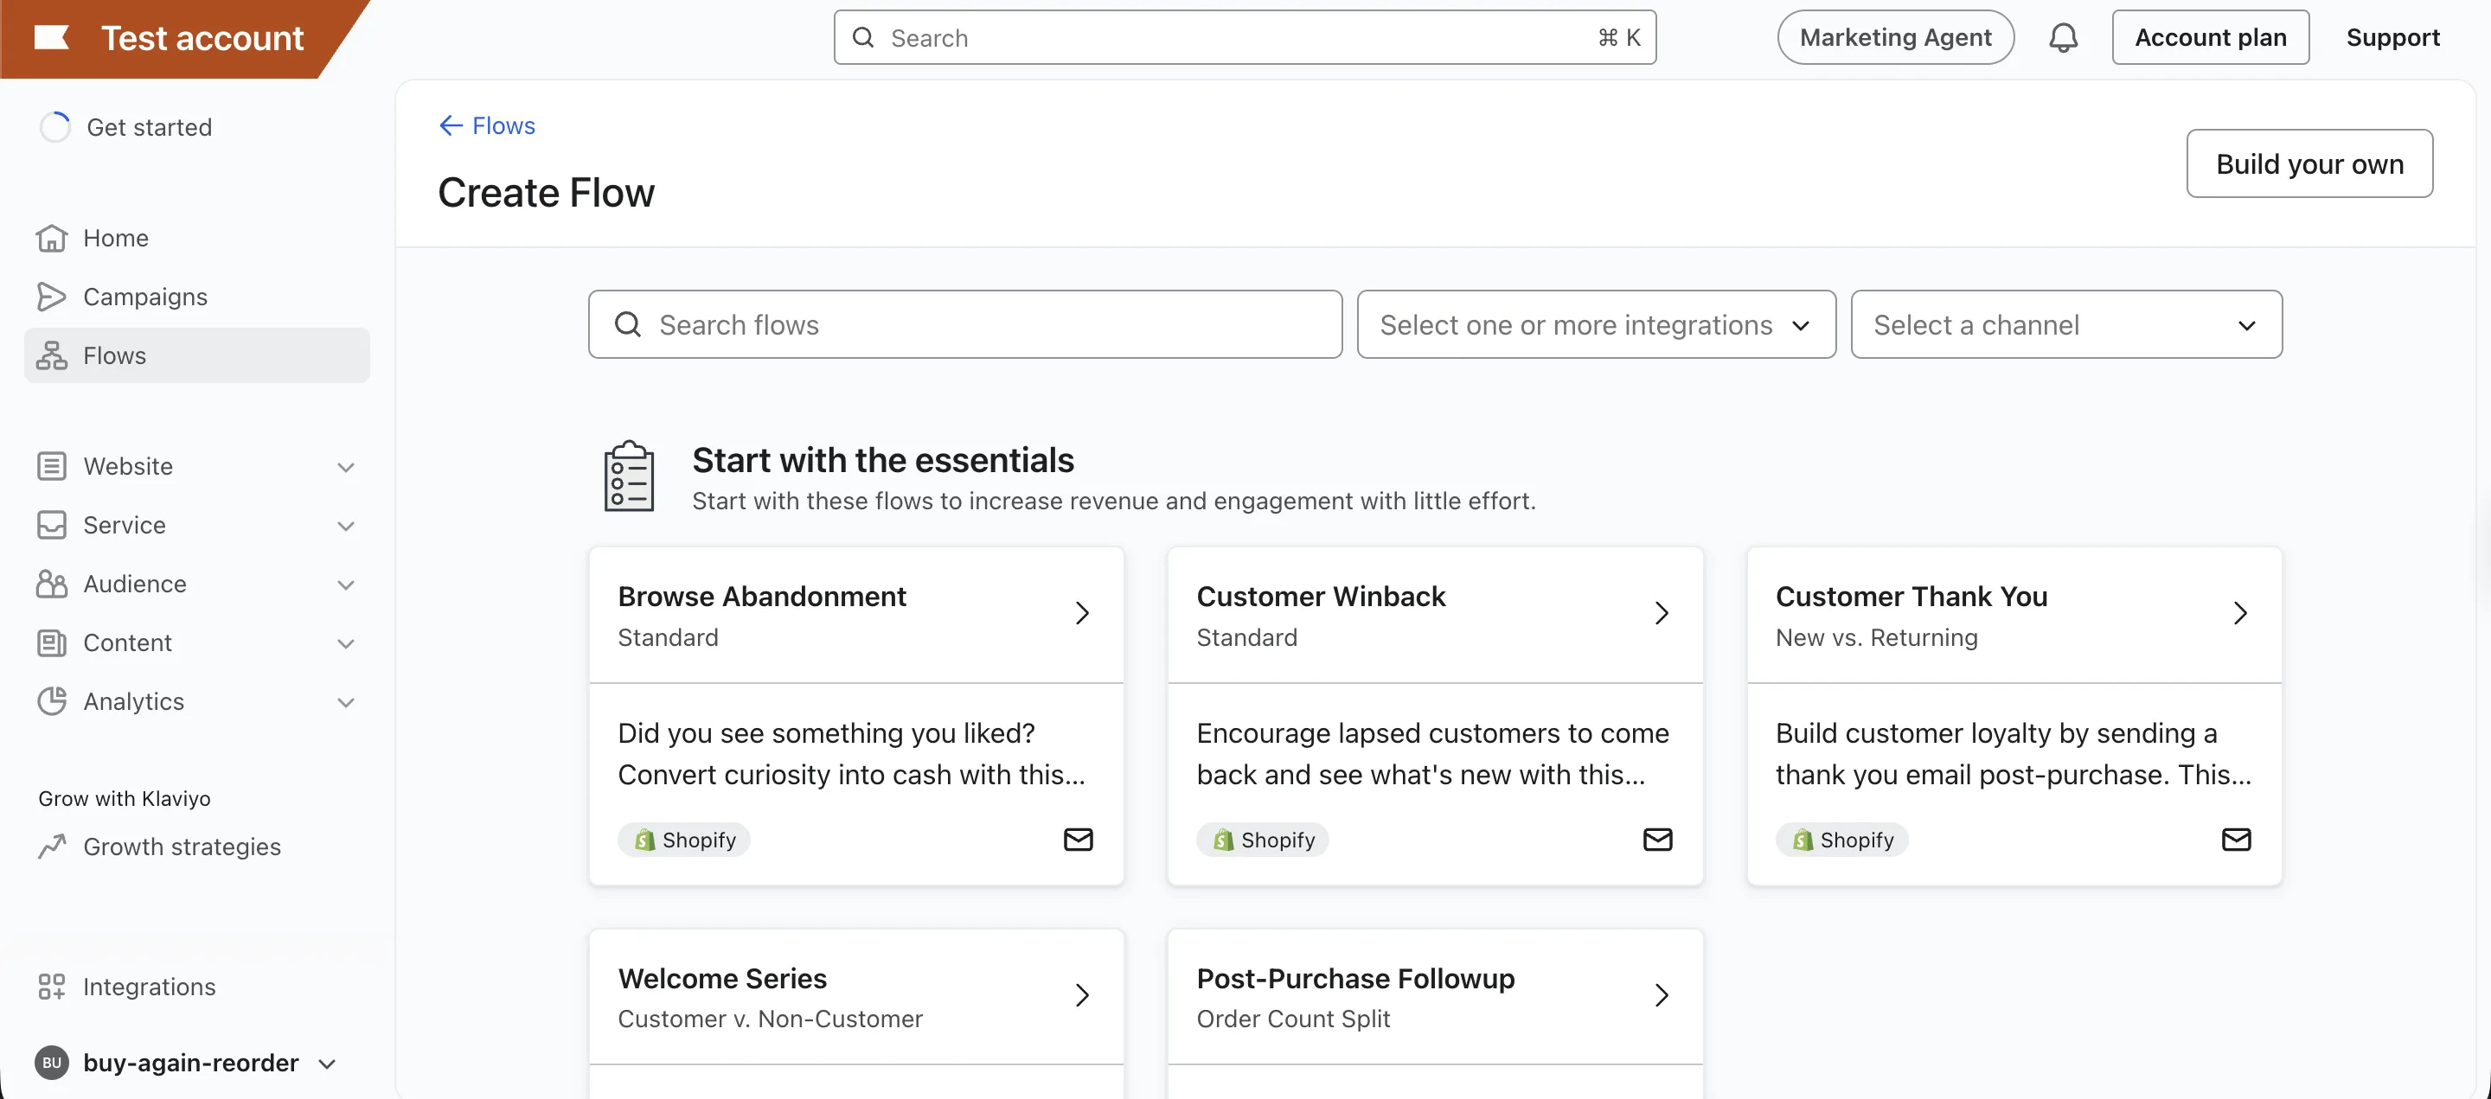
Task: Click the Audience menu label
Action: [134, 584]
